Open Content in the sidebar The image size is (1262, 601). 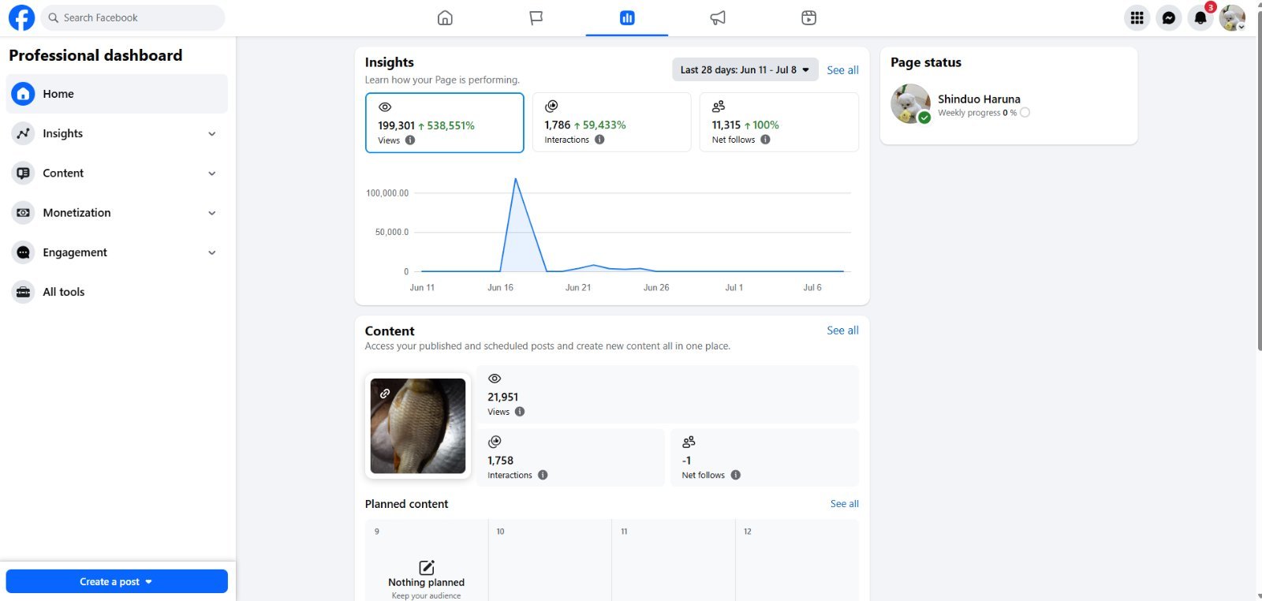click(117, 173)
